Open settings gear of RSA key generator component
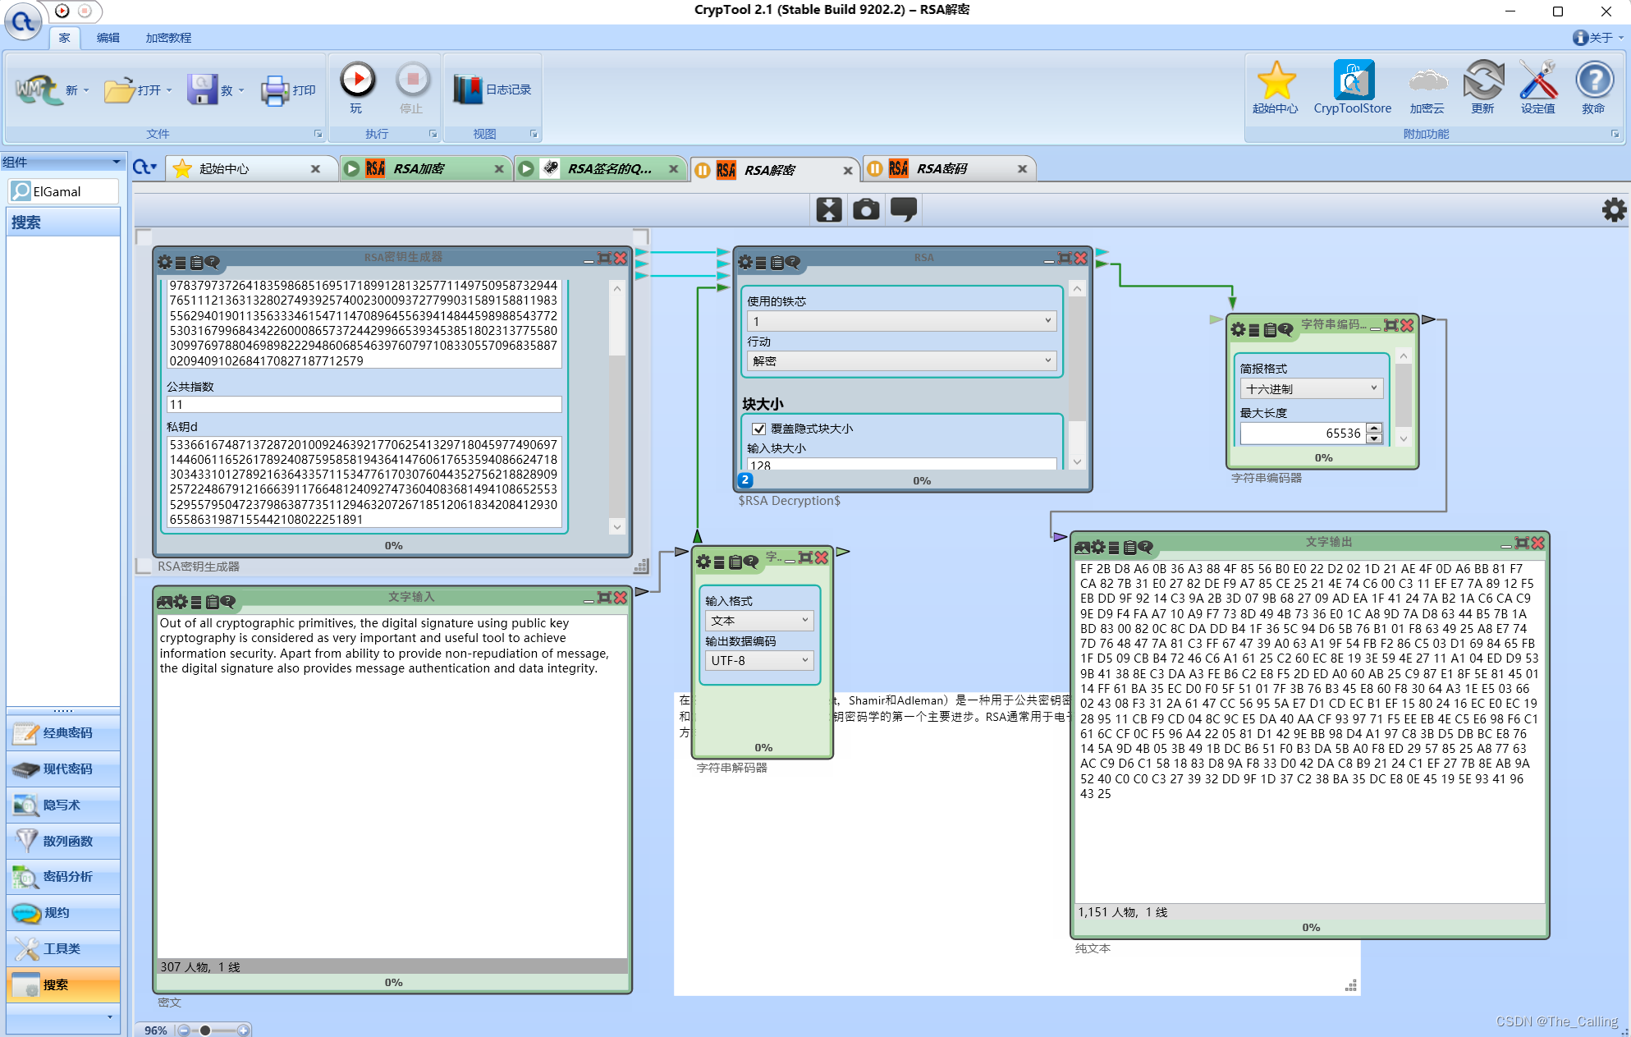1631x1037 pixels. pyautogui.click(x=165, y=262)
